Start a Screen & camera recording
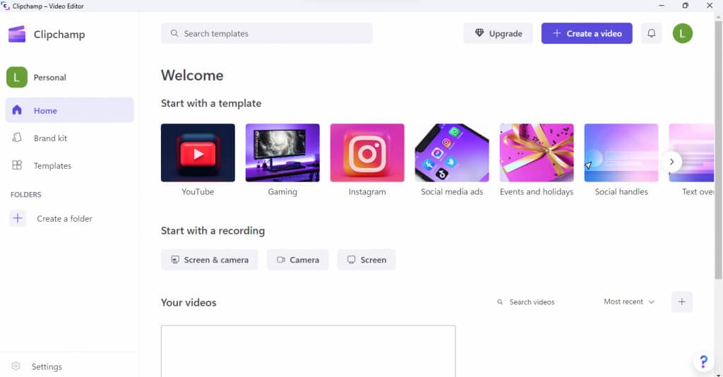The image size is (723, 377). [209, 260]
